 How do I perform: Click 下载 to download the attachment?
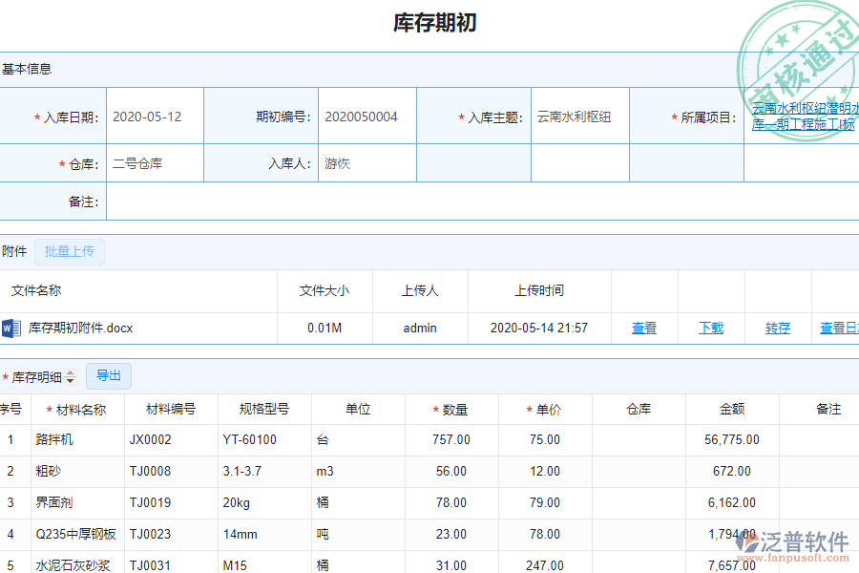(709, 328)
